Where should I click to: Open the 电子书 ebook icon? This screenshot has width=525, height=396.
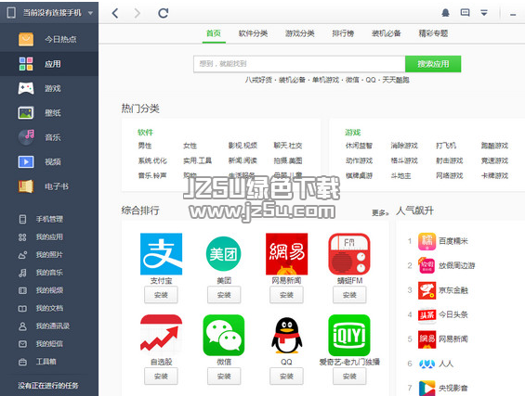(x=26, y=186)
